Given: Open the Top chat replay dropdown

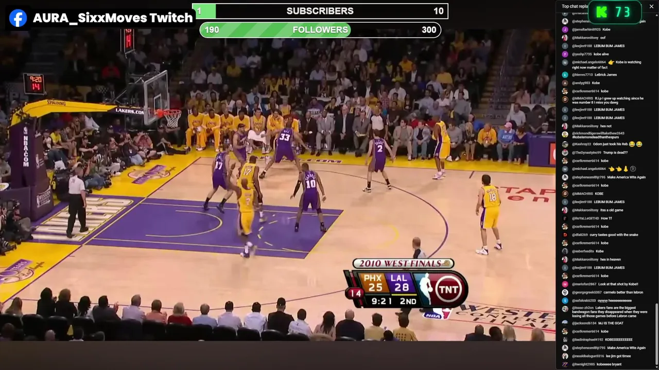Looking at the screenshot, I should (x=575, y=7).
